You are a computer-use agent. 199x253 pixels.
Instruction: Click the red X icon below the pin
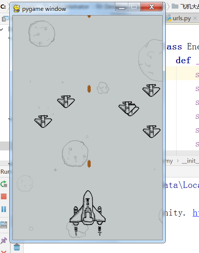(4, 252)
